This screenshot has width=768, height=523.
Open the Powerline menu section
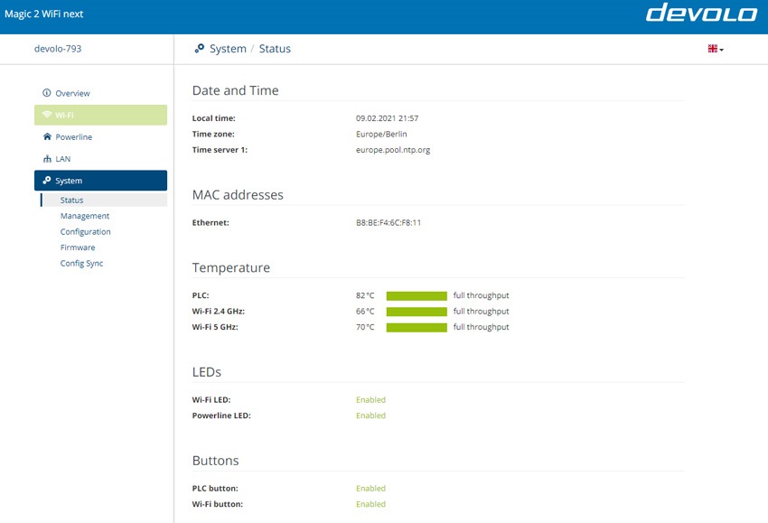pos(100,136)
